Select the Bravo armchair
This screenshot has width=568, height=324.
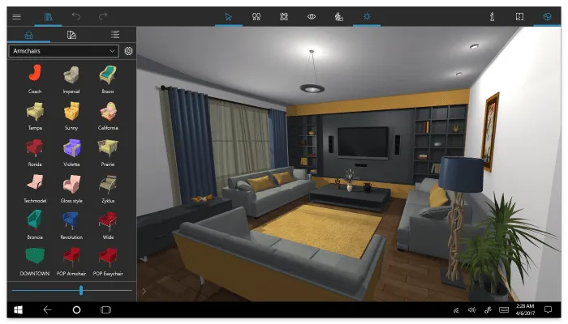pyautogui.click(x=108, y=79)
